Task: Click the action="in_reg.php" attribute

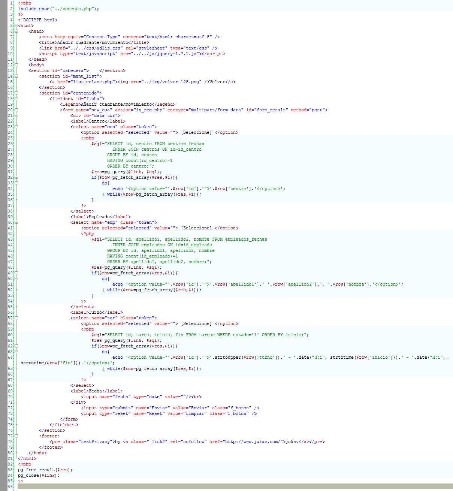Action: tap(140, 110)
